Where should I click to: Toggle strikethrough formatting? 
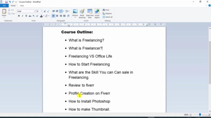(x=30, y=16)
